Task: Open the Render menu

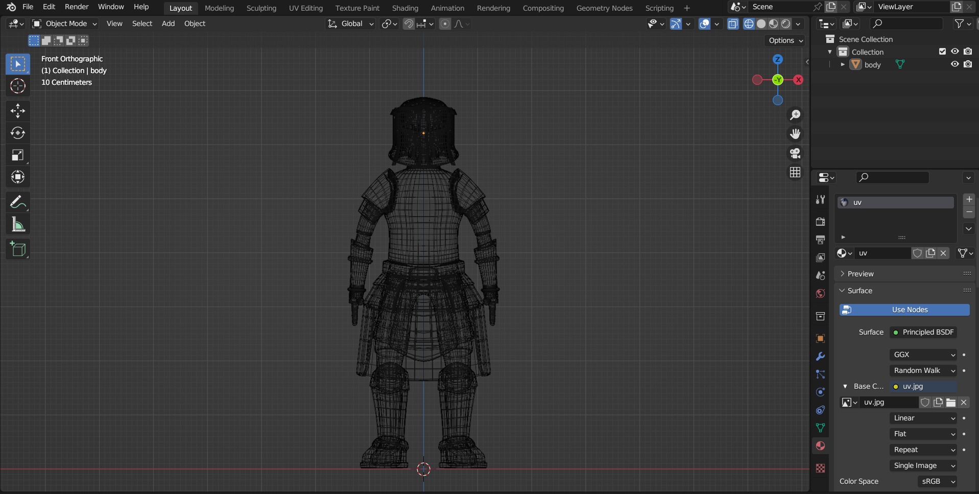Action: pos(77,7)
